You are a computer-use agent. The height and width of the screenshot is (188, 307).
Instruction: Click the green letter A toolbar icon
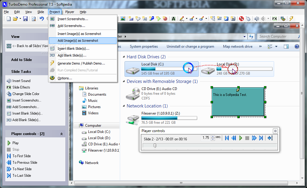174,19
